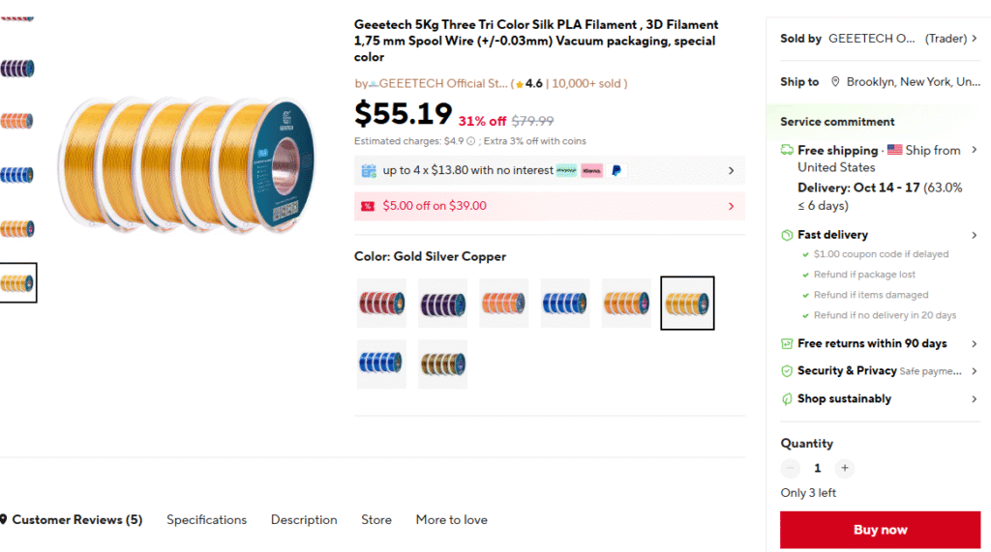Click the estimated charges info icon
Viewport: 991px width, 552px height.
[470, 141]
